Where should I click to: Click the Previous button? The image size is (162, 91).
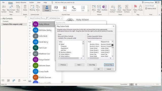coord(63,65)
